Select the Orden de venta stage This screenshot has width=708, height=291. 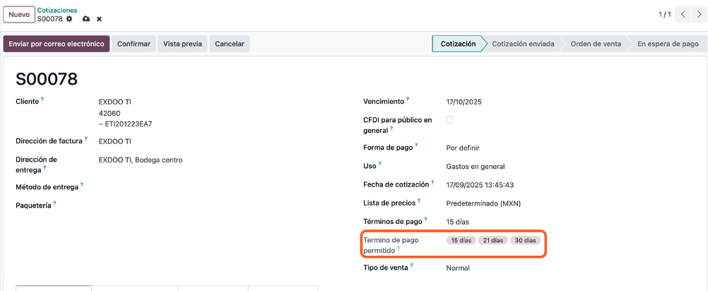click(x=596, y=44)
